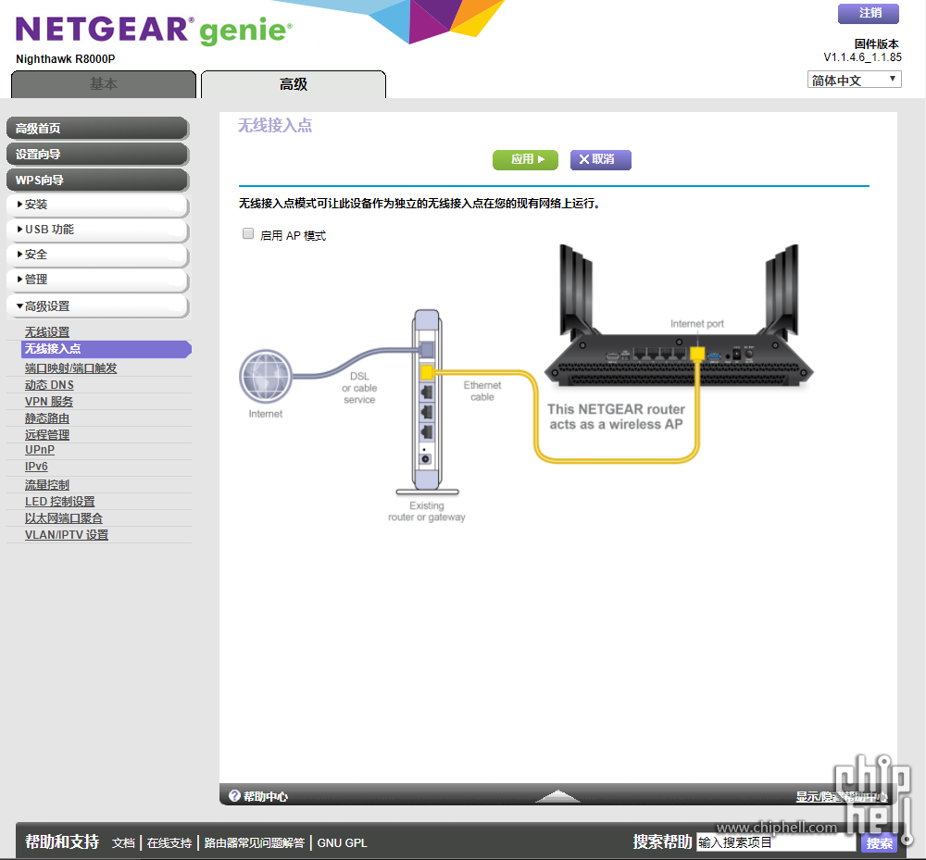Click the 文档 footer link
This screenshot has width=926, height=860.
(x=123, y=843)
